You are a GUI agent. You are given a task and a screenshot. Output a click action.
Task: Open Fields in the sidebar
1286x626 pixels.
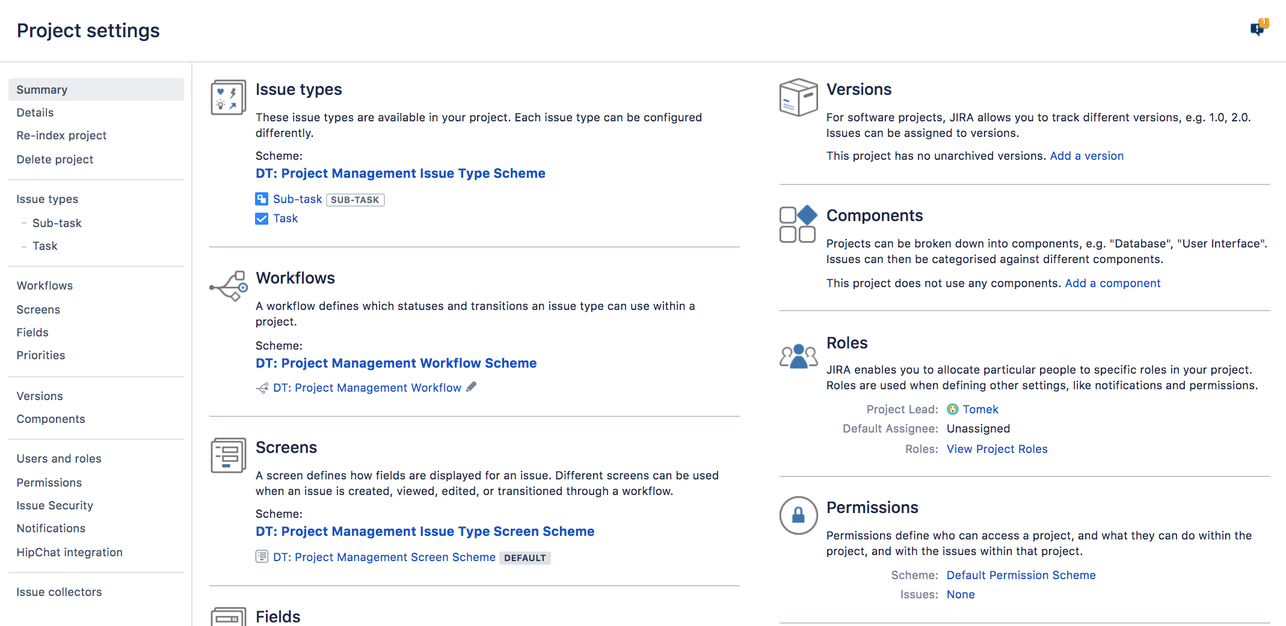[32, 332]
